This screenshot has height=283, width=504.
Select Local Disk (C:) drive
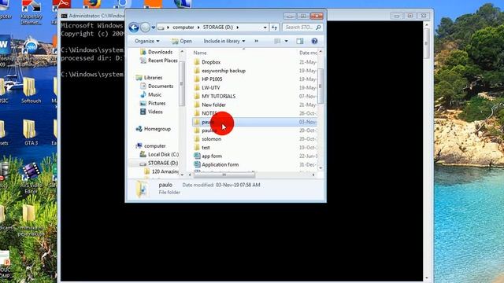(159, 155)
